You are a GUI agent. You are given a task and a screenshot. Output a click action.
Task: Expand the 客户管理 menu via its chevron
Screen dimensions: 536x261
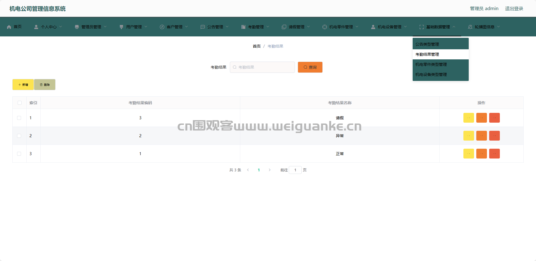186,27
